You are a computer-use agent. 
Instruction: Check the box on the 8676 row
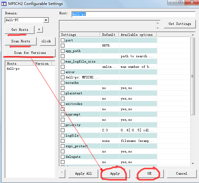[x=62, y=45]
